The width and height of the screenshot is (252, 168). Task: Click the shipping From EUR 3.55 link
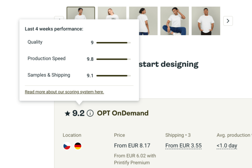coord(183,146)
